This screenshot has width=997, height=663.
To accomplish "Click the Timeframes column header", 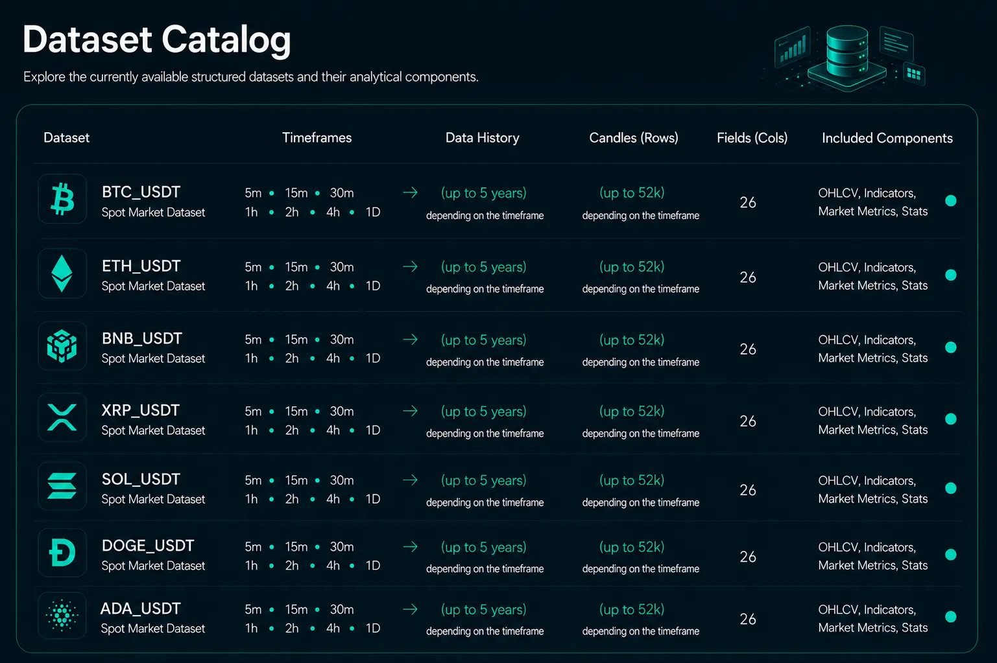I will point(317,137).
